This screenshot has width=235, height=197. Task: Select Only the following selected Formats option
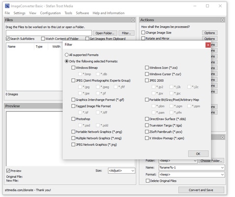66,61
